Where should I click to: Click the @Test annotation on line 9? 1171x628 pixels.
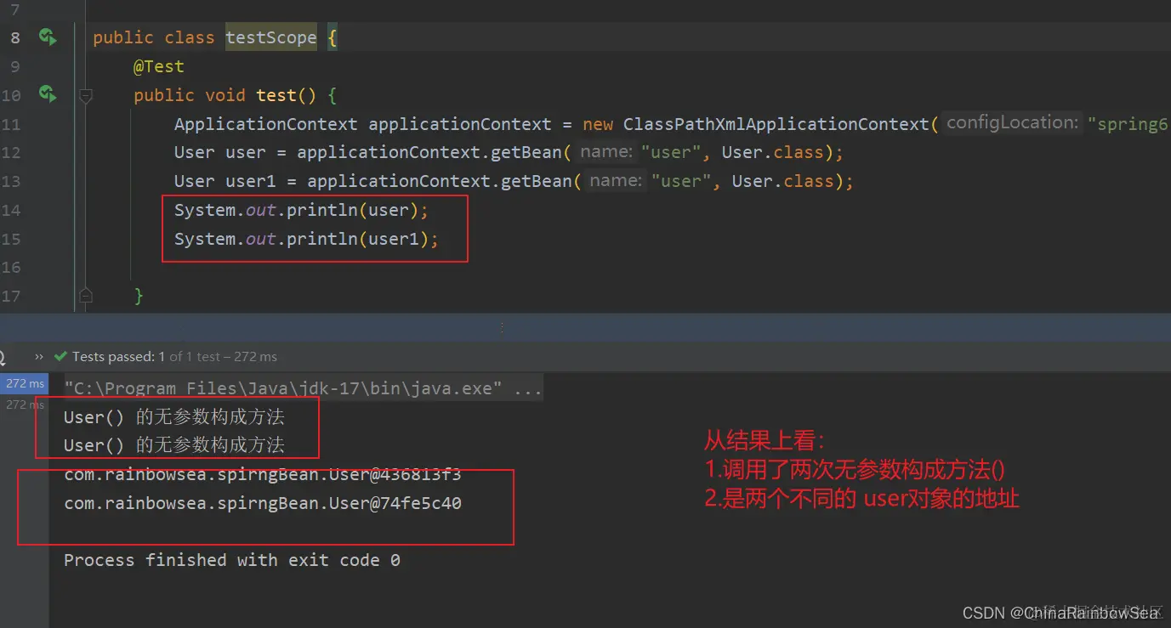click(158, 66)
